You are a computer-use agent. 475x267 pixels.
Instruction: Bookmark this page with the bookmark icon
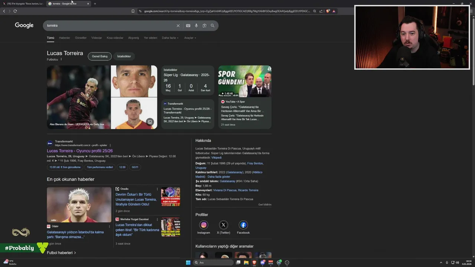[133, 11]
